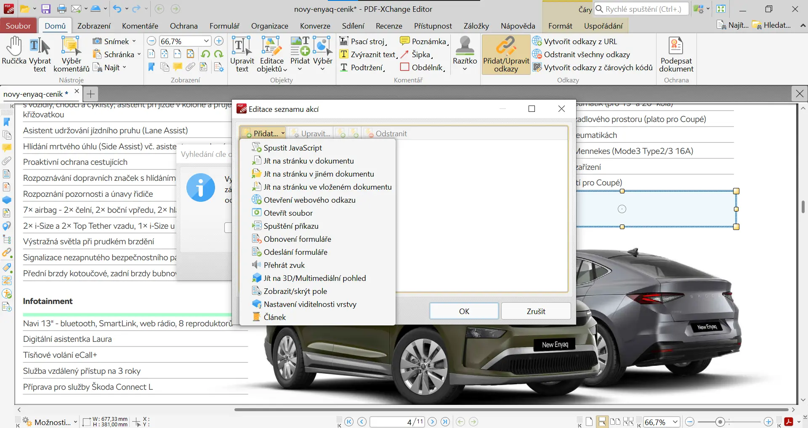Expand the Schránka dropdown
808x428 pixels.
click(x=139, y=54)
